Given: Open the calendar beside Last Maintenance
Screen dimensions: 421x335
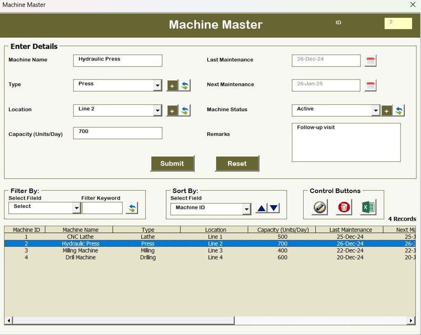Looking at the screenshot, I should (370, 60).
